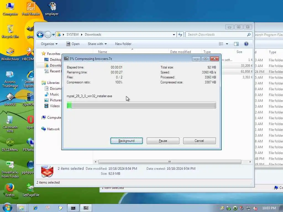This screenshot has height=212, width=283.
Task: Click the selected items archive thumbnail
Action: [x=47, y=171]
